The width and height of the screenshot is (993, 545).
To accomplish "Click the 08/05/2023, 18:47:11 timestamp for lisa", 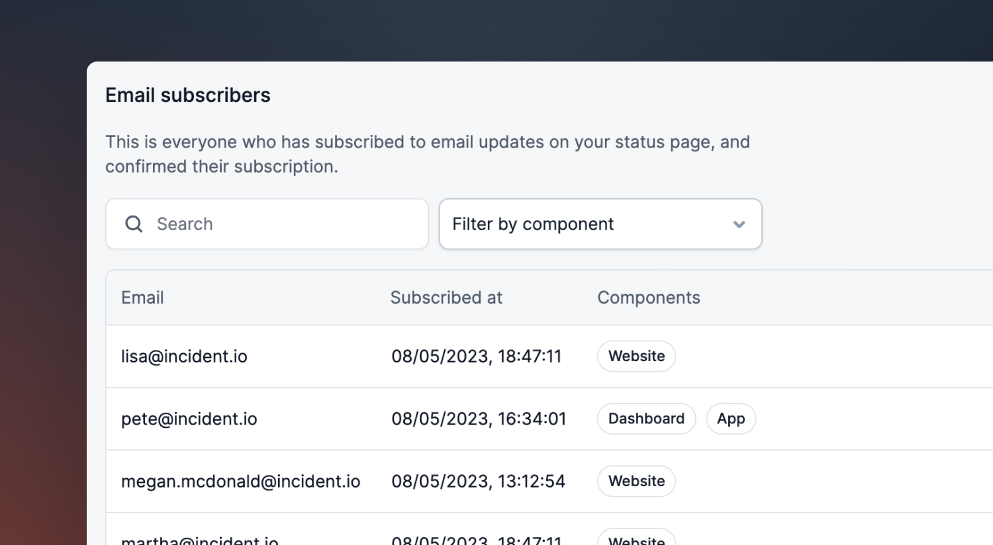I will click(477, 356).
